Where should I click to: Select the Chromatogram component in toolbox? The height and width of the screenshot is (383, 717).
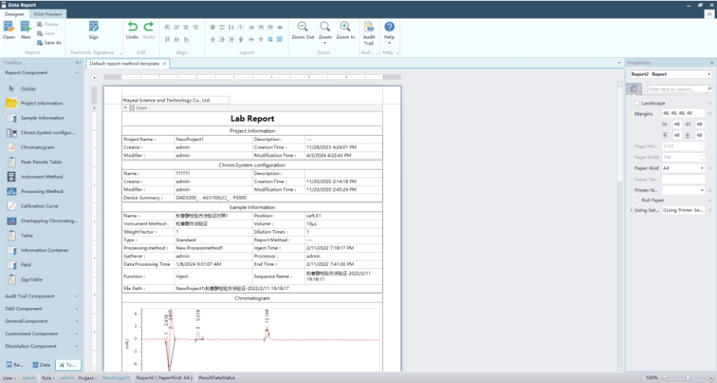coord(37,147)
